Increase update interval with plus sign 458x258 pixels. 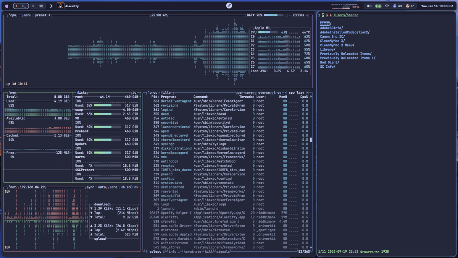coord(307,15)
